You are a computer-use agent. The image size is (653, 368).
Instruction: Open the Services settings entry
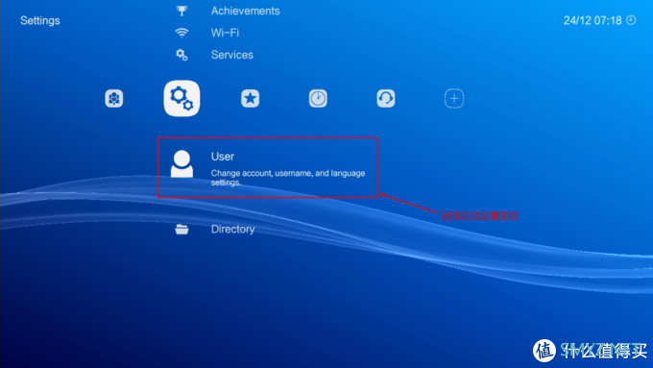point(232,55)
